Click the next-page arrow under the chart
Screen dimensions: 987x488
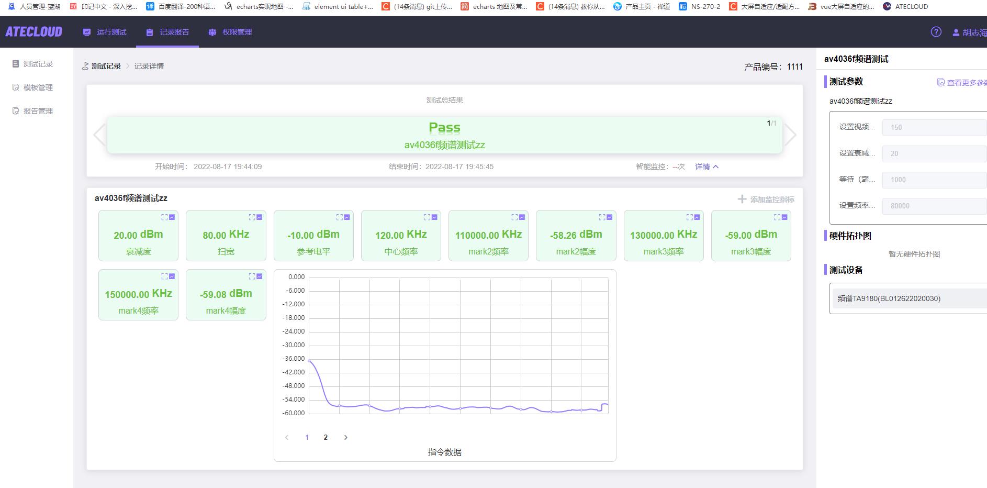[x=345, y=437]
